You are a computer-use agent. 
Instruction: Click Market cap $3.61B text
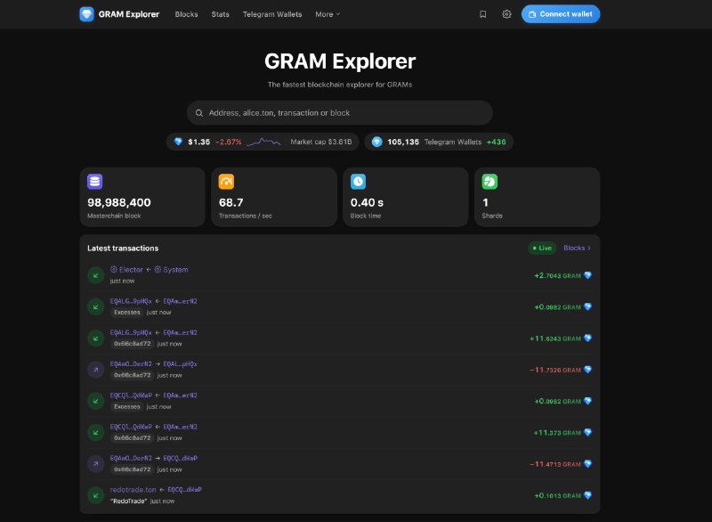(321, 142)
